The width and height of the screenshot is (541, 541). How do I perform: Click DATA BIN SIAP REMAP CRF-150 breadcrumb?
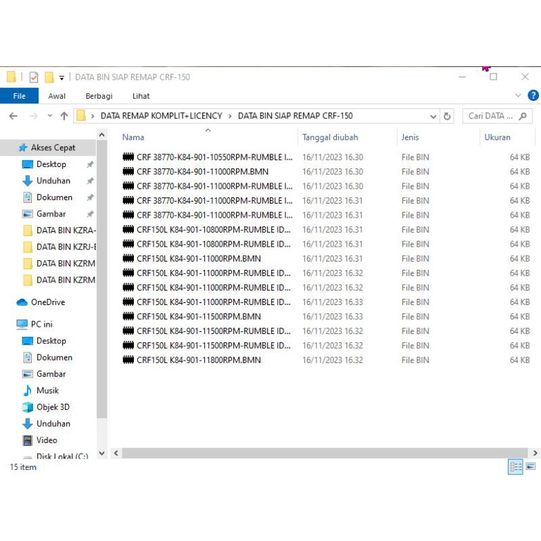point(296,116)
